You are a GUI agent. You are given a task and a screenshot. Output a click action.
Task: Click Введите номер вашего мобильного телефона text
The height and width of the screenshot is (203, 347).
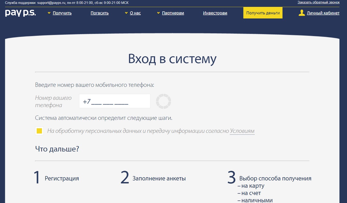95,85
